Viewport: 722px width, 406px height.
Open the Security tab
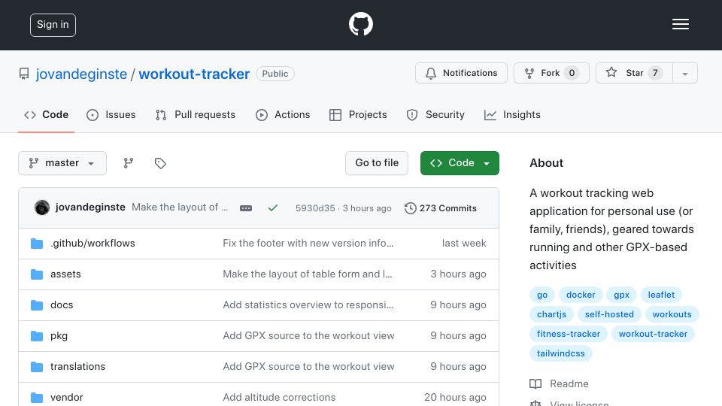(x=435, y=114)
